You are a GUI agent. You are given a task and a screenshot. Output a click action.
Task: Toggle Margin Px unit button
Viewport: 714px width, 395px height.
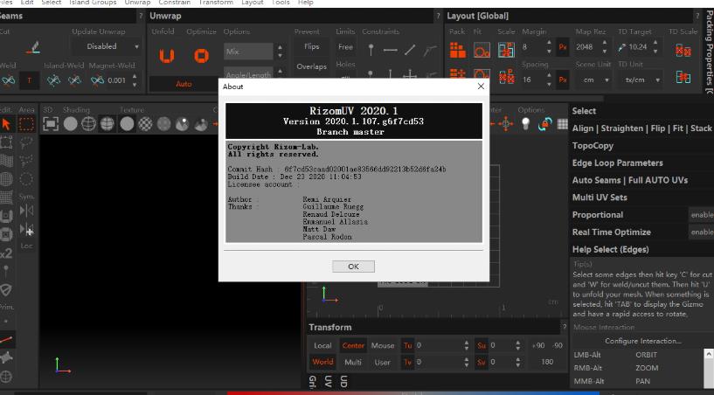(x=563, y=47)
